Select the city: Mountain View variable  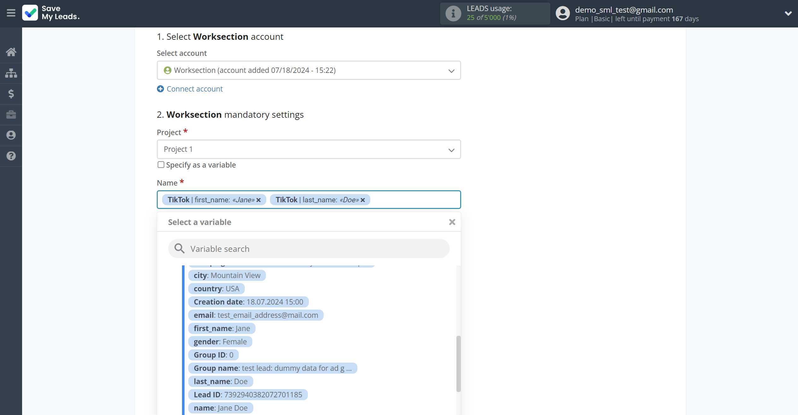pos(227,276)
